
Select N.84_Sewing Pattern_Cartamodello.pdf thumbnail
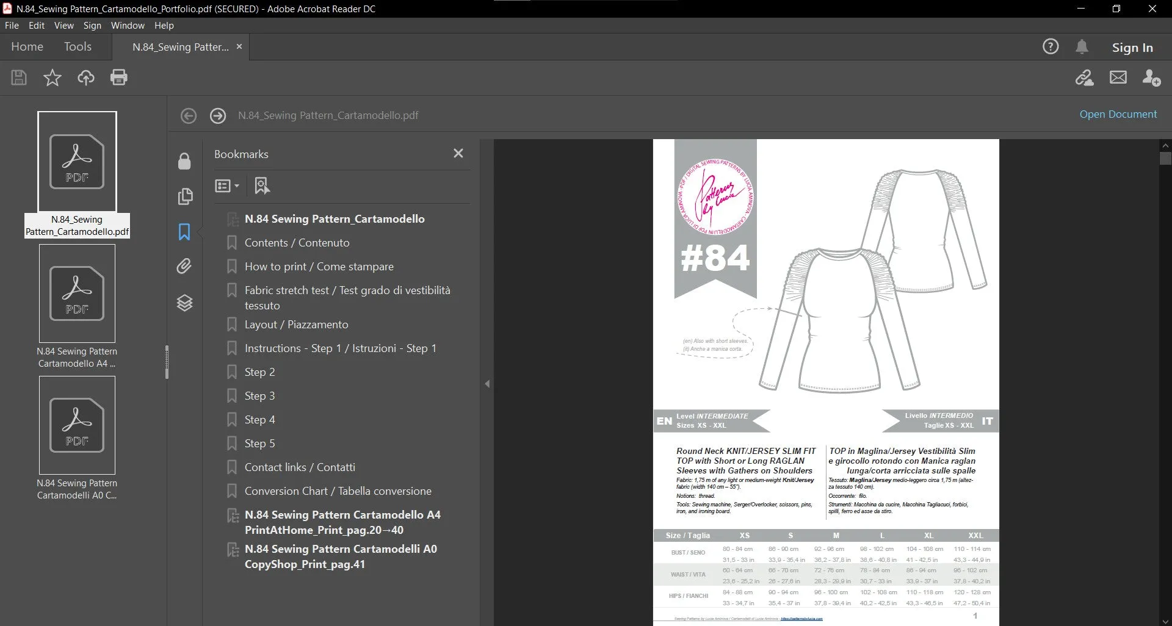(x=77, y=174)
